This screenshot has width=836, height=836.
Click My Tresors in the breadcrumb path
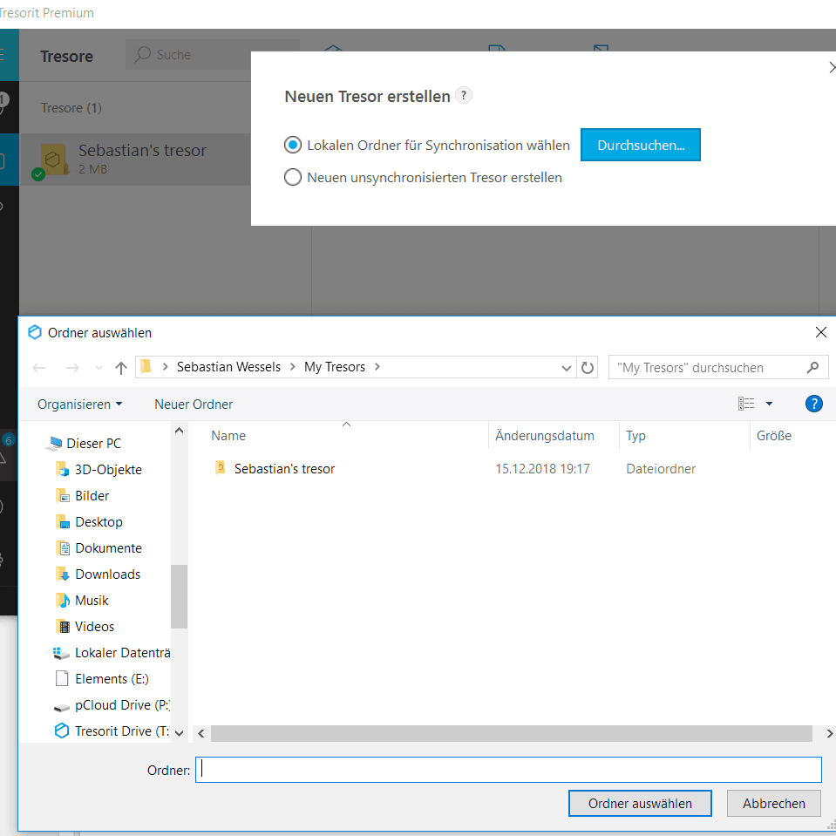click(334, 367)
